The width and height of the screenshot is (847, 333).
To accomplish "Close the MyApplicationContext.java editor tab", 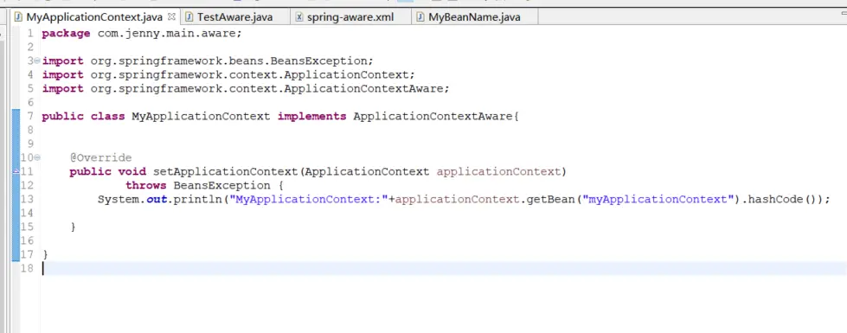I will pos(172,16).
